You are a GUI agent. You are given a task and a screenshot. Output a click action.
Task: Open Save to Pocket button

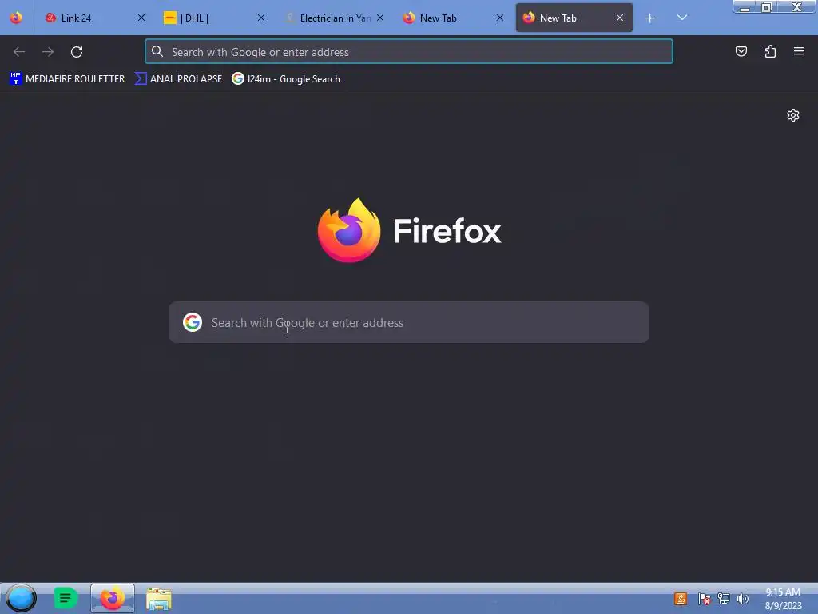click(741, 51)
